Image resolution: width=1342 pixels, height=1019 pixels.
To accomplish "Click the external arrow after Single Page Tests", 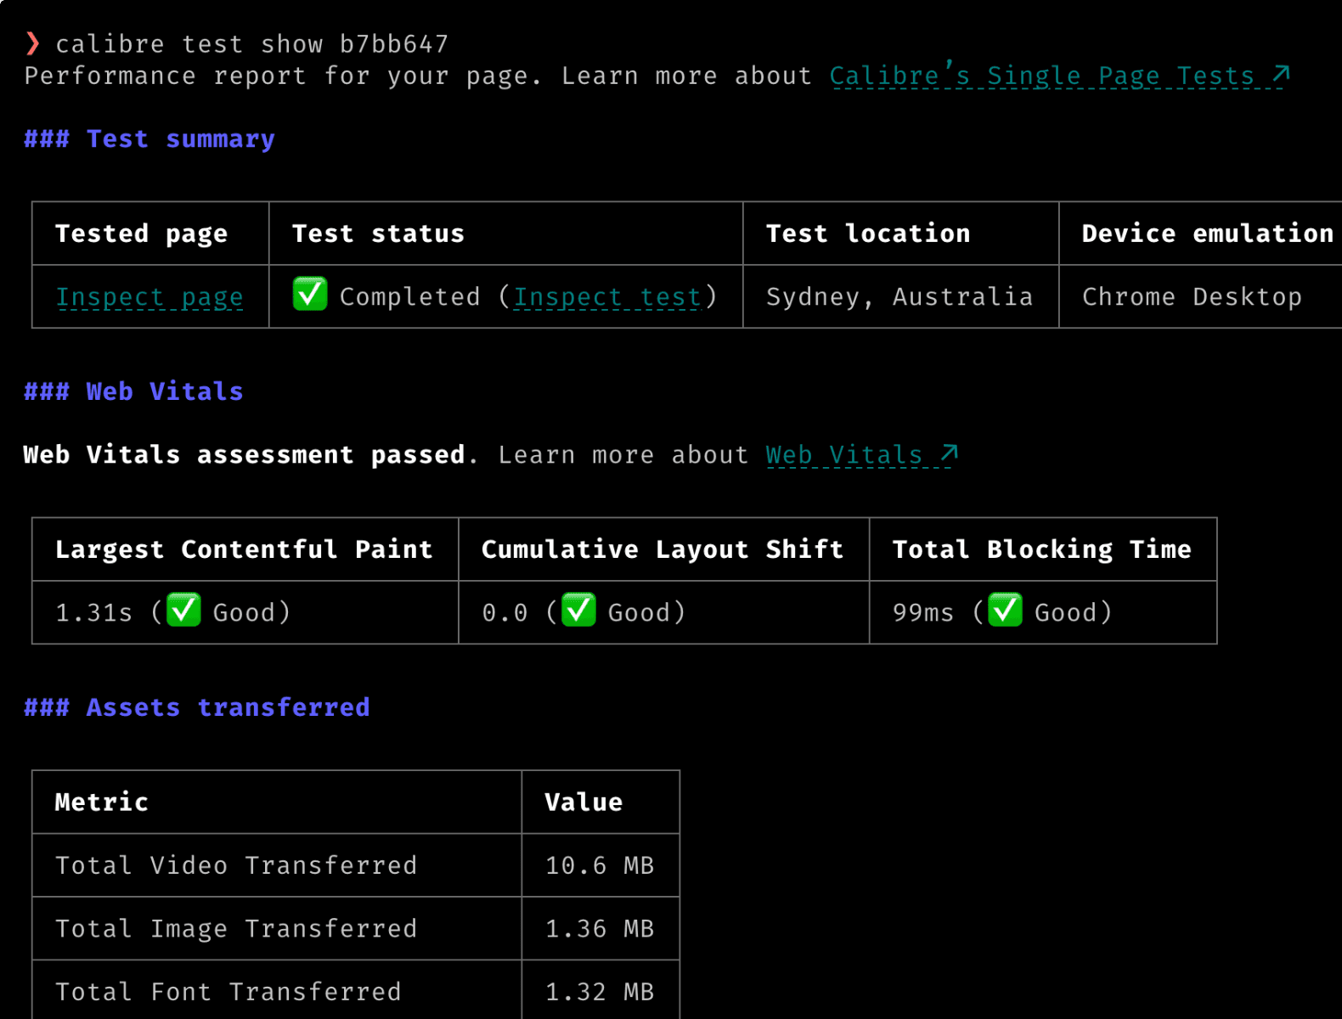I will point(1281,76).
